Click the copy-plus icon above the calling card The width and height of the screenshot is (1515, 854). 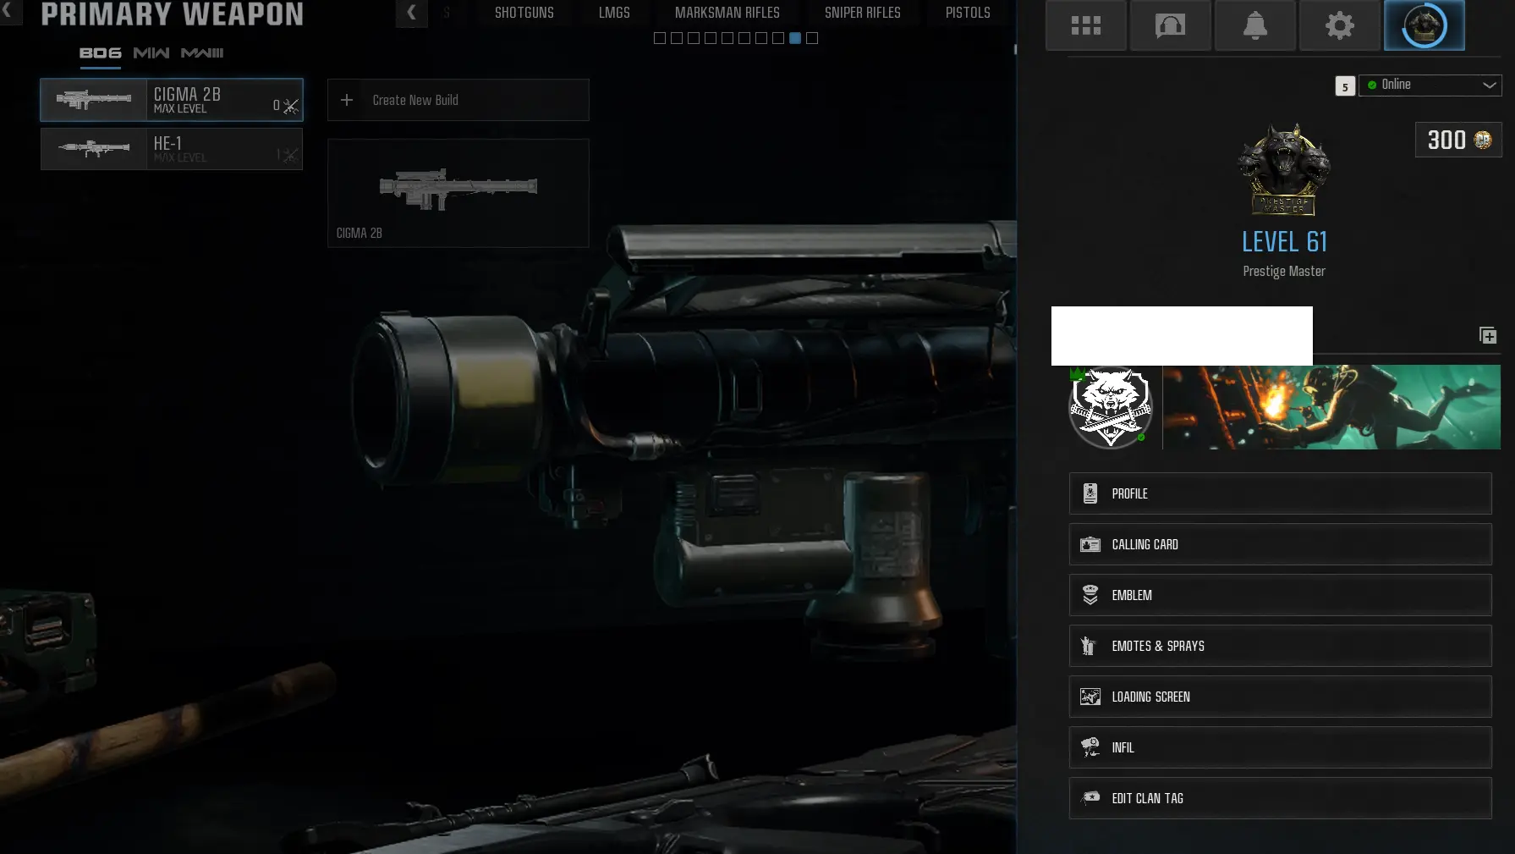tap(1488, 335)
